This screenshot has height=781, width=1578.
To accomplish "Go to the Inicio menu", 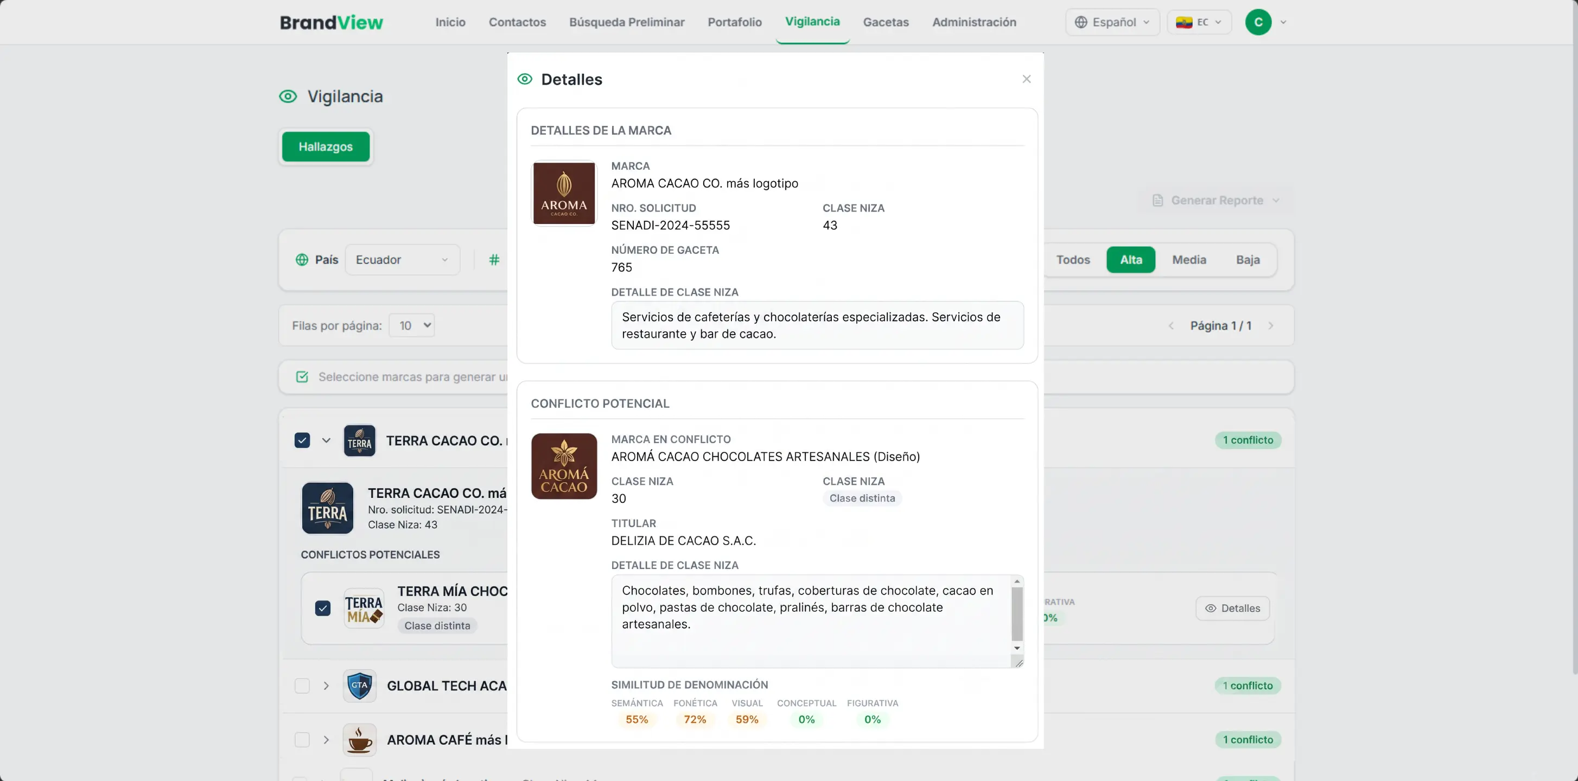I will [450, 22].
